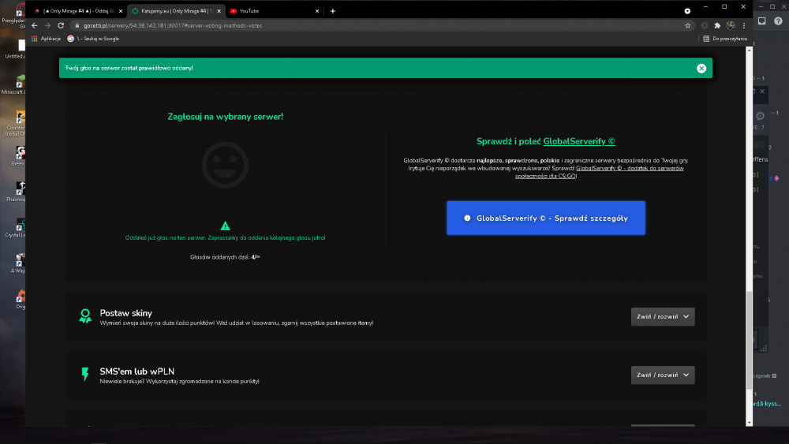Click GlobalServerify Sprawdź szczegóły button
The width and height of the screenshot is (789, 444).
click(546, 218)
